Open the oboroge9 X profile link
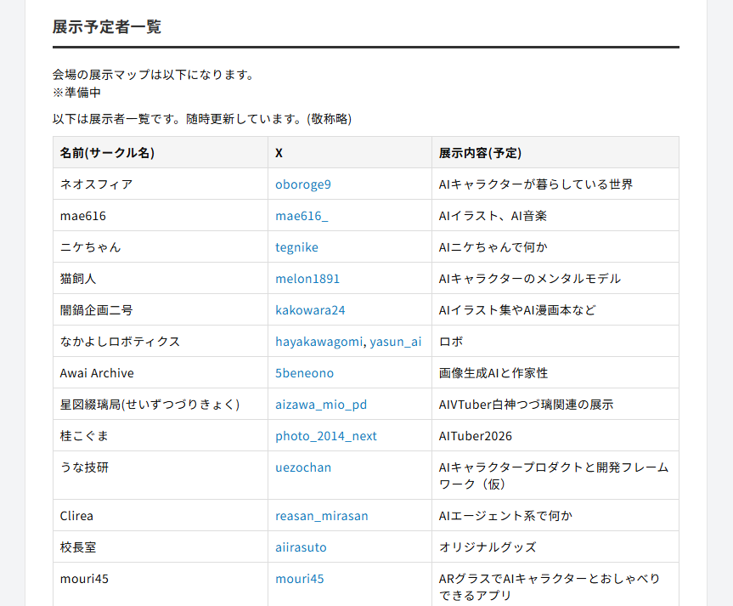Viewport: 733px width, 606px height. pos(303,184)
